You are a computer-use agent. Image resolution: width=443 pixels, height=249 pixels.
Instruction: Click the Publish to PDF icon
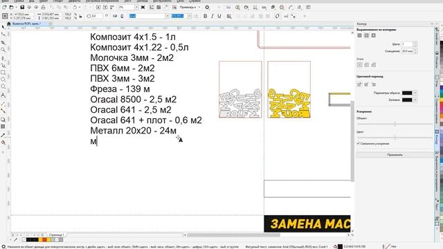tap(112, 7)
